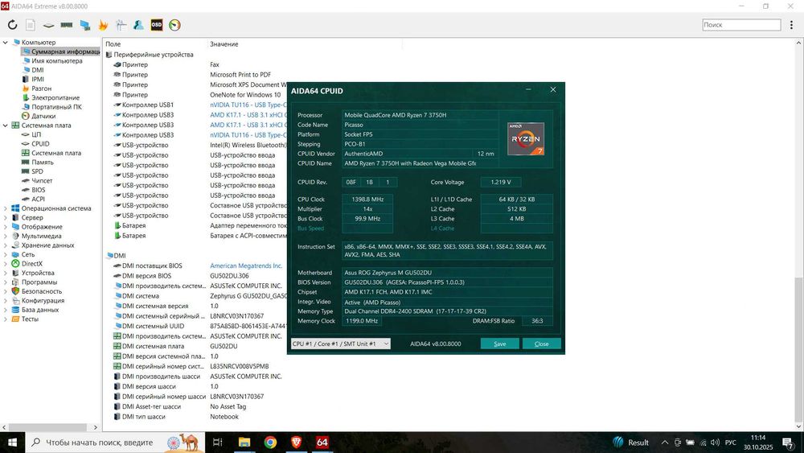Open the Report page icon in toolbar
Viewport: 804px width, 453px height.
(x=31, y=25)
